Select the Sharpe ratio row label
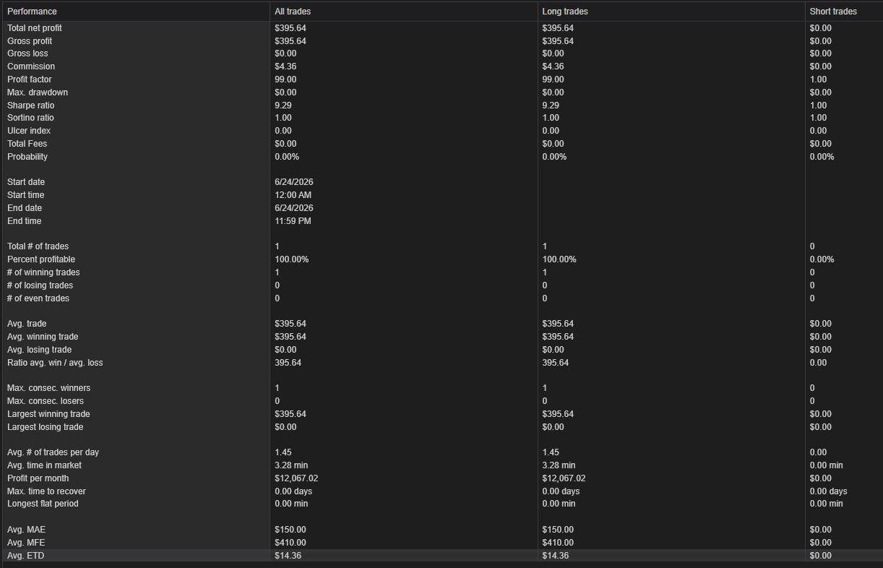The image size is (883, 568). (x=31, y=106)
